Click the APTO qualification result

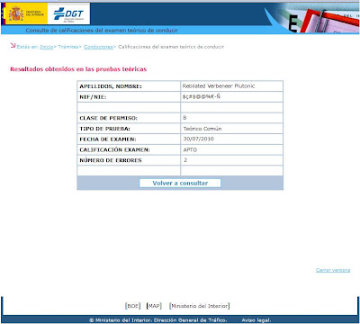click(190, 149)
